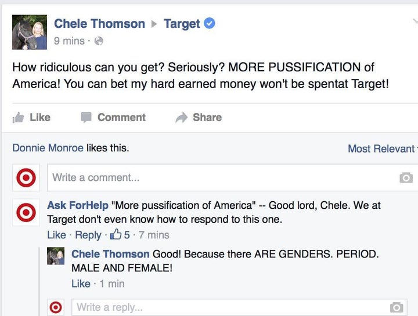This screenshot has height=316, width=418.
Task: Open Donnie Monroe's profile link
Action: [48, 148]
